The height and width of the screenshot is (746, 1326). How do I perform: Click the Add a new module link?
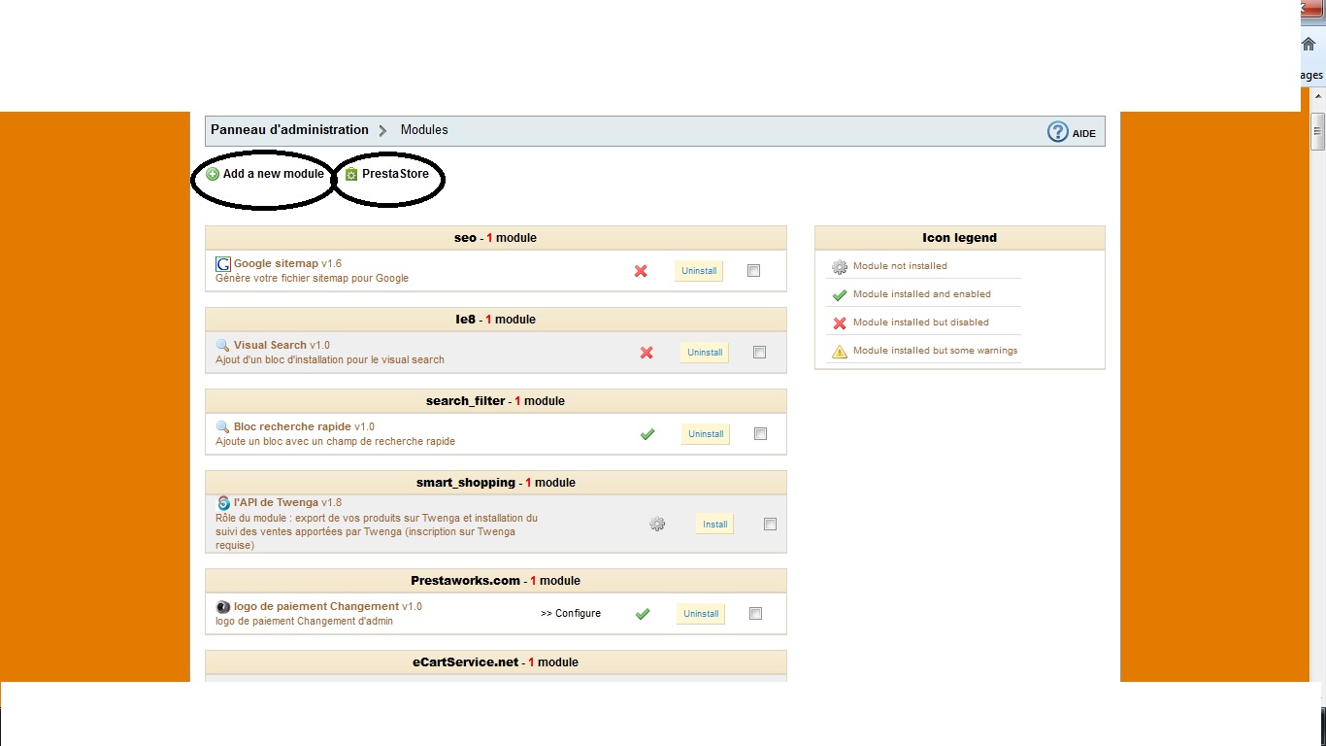click(x=274, y=175)
